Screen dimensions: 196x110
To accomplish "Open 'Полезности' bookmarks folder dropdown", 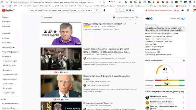I will [122, 6].
